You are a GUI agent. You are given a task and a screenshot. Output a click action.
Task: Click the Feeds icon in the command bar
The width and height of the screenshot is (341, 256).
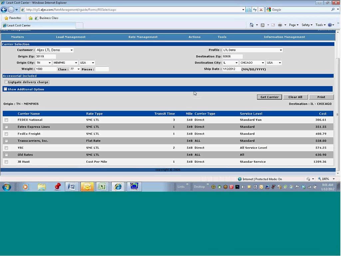[x=262, y=25]
